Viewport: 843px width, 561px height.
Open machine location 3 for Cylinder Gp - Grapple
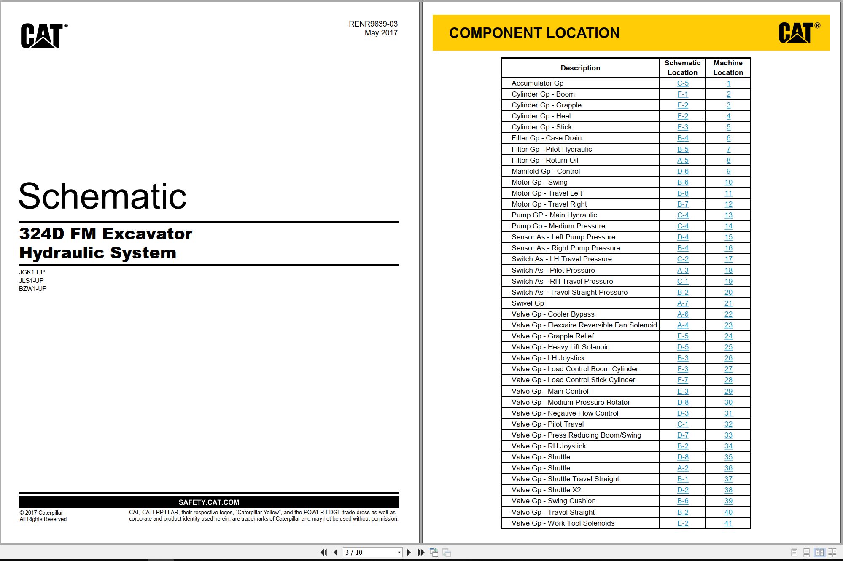pos(728,105)
